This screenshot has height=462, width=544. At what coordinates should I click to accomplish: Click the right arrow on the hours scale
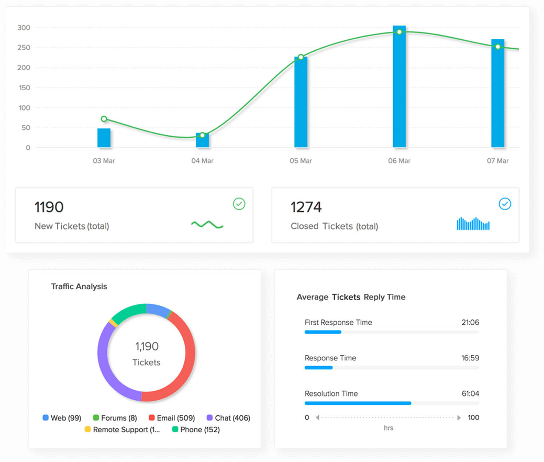[459, 417]
